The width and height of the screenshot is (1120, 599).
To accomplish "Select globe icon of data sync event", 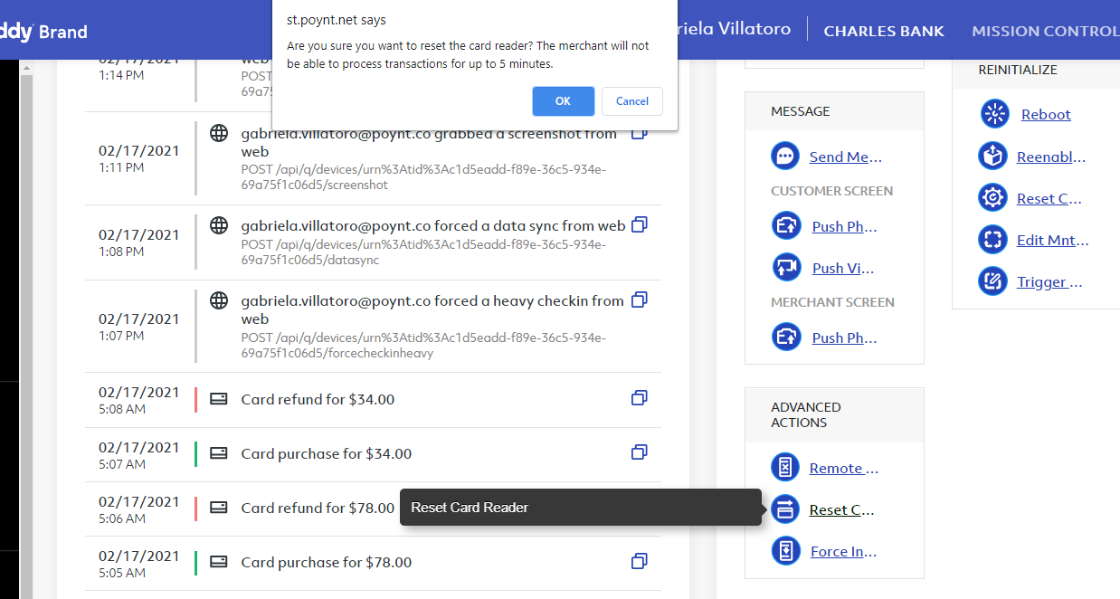I will [219, 226].
